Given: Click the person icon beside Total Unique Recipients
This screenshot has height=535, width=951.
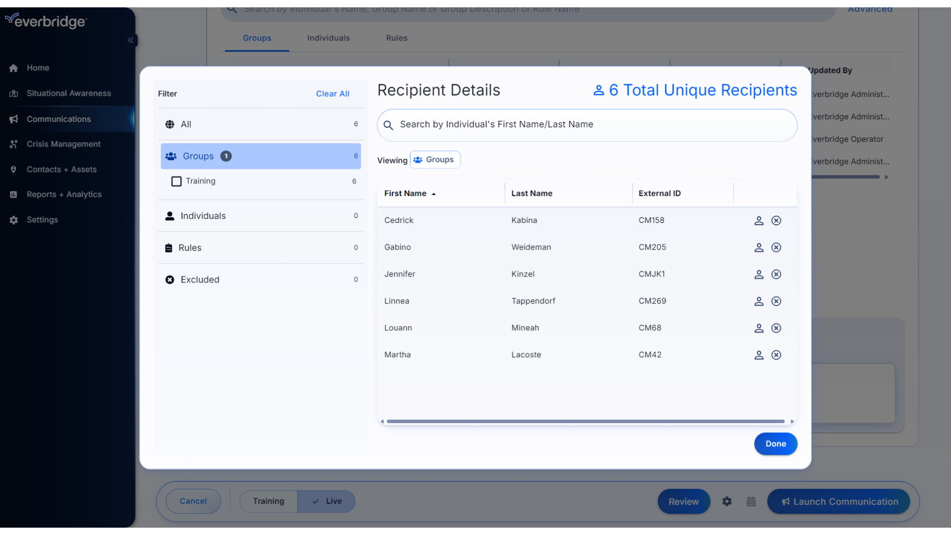Looking at the screenshot, I should [599, 90].
